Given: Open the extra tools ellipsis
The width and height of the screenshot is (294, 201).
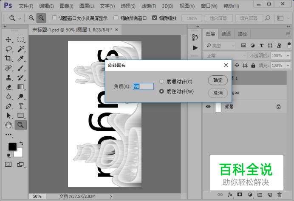Looking at the screenshot, I should 8,135.
